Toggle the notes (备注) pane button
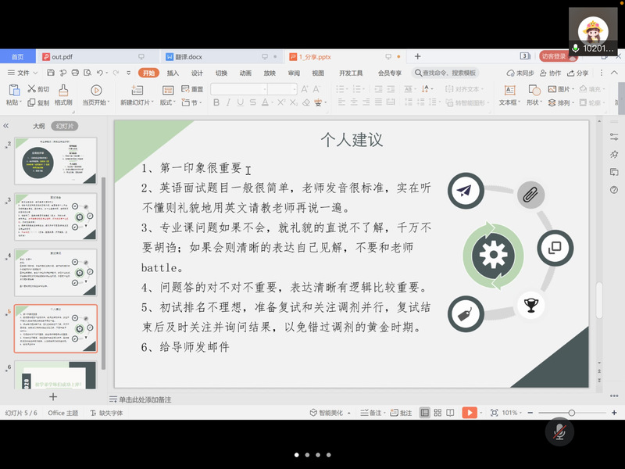Screen dimensions: 625x469 tap(373, 413)
